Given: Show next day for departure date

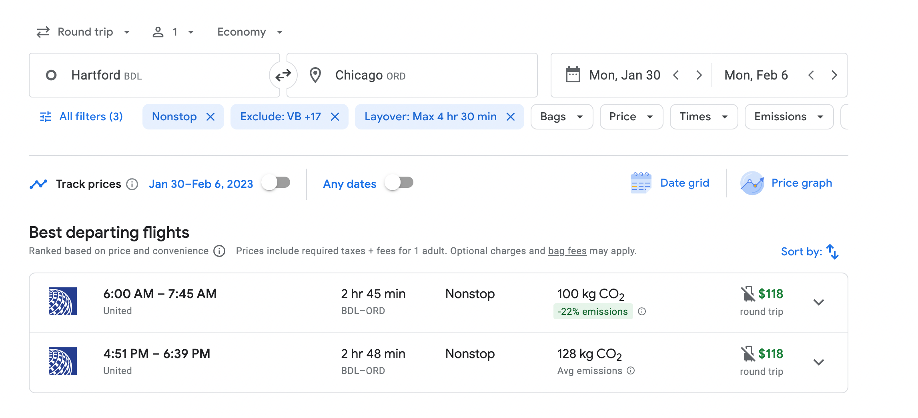Looking at the screenshot, I should point(699,75).
